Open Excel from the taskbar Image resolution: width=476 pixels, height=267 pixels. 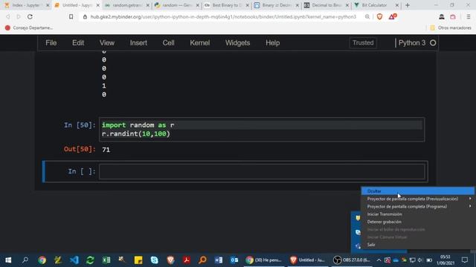[x=106, y=260]
